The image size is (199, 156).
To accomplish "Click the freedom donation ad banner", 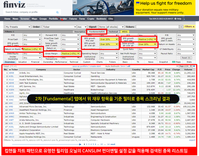I will click(x=134, y=8).
